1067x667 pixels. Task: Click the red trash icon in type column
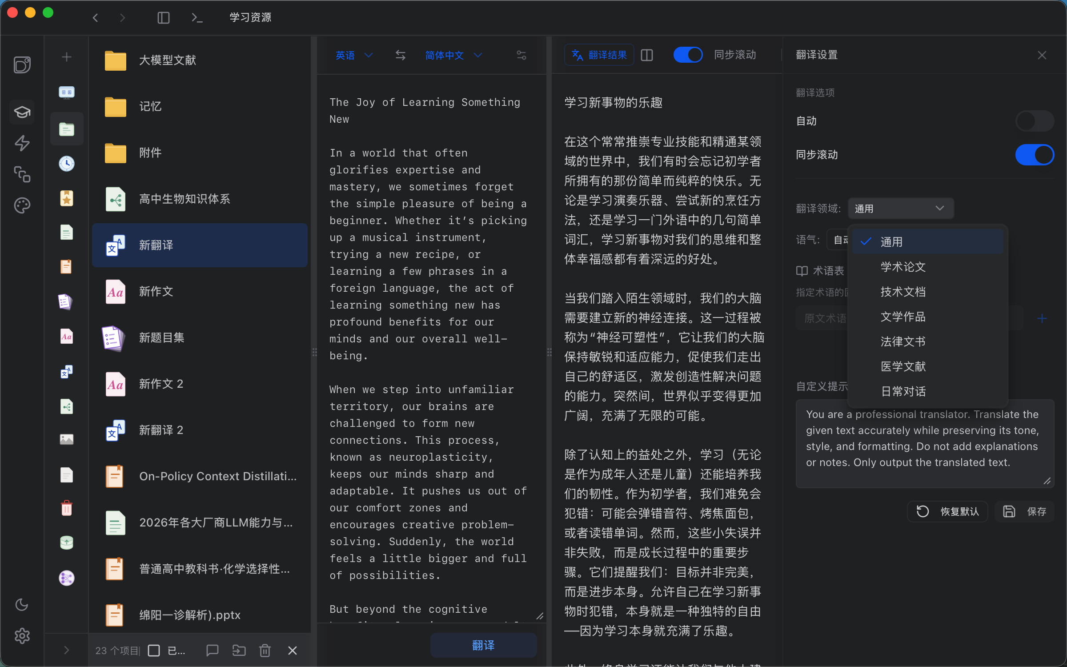click(67, 508)
